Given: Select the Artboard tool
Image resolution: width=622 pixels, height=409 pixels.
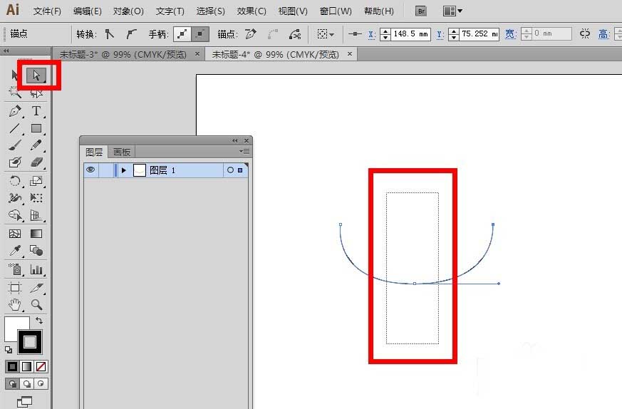Looking at the screenshot, I should (15, 288).
